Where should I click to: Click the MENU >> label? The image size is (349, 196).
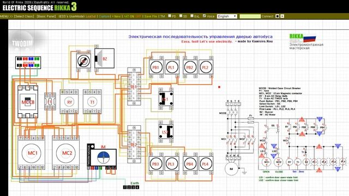(6, 16)
